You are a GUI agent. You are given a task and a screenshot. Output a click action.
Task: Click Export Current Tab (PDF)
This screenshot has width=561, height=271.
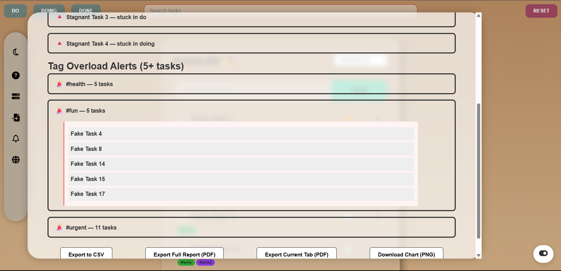[x=297, y=253]
